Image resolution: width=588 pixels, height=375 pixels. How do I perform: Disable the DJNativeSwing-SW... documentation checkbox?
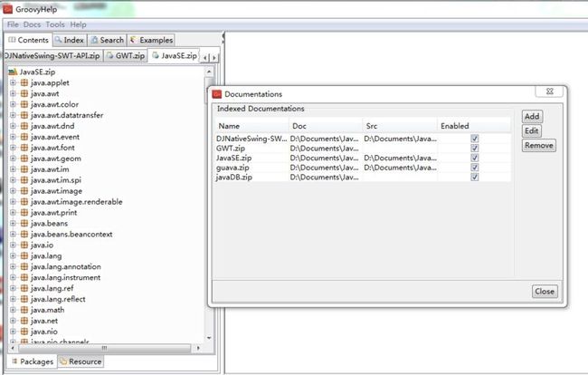pos(474,139)
